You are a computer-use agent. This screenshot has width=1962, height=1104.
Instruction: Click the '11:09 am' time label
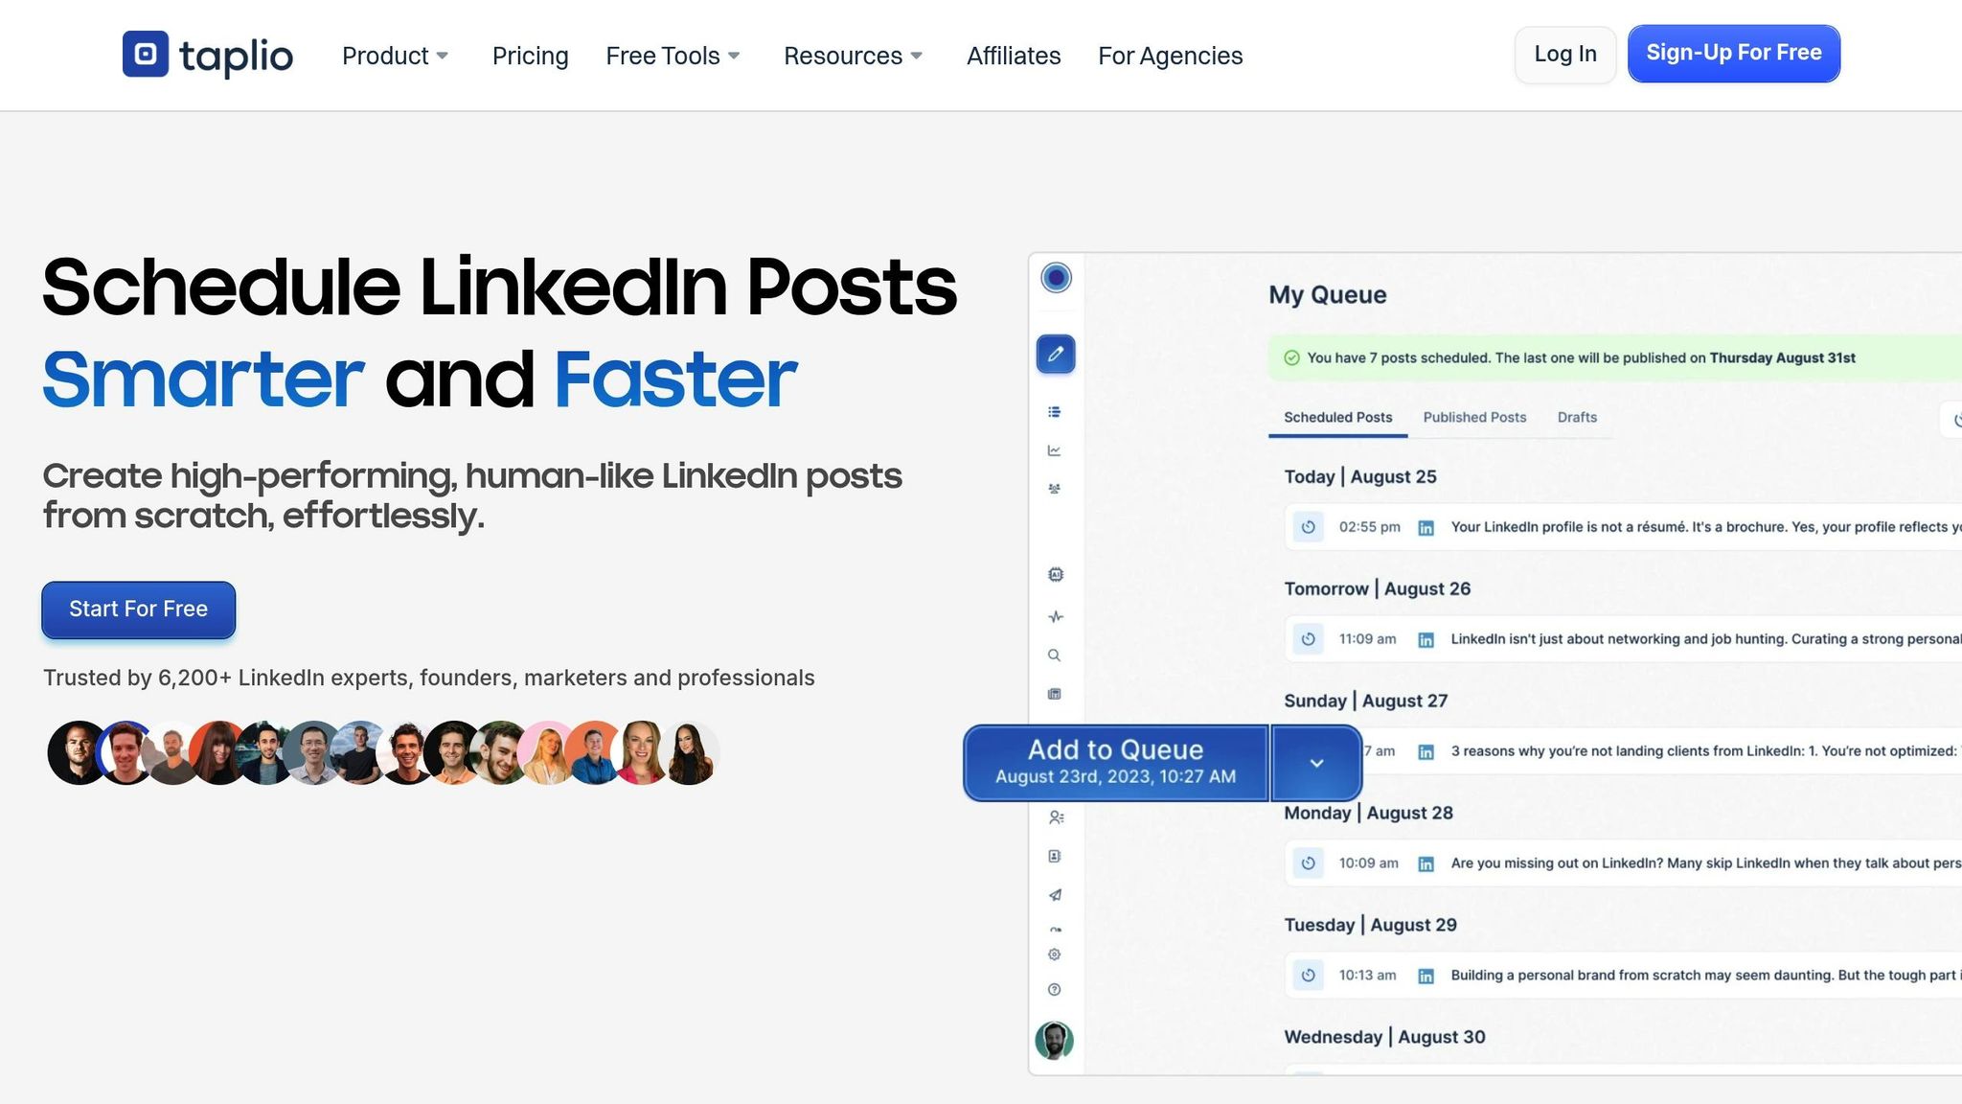pos(1367,639)
